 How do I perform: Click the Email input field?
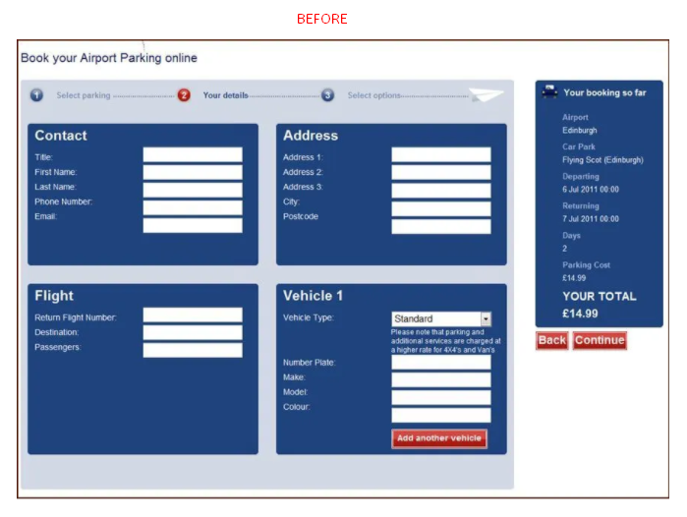pyautogui.click(x=193, y=225)
